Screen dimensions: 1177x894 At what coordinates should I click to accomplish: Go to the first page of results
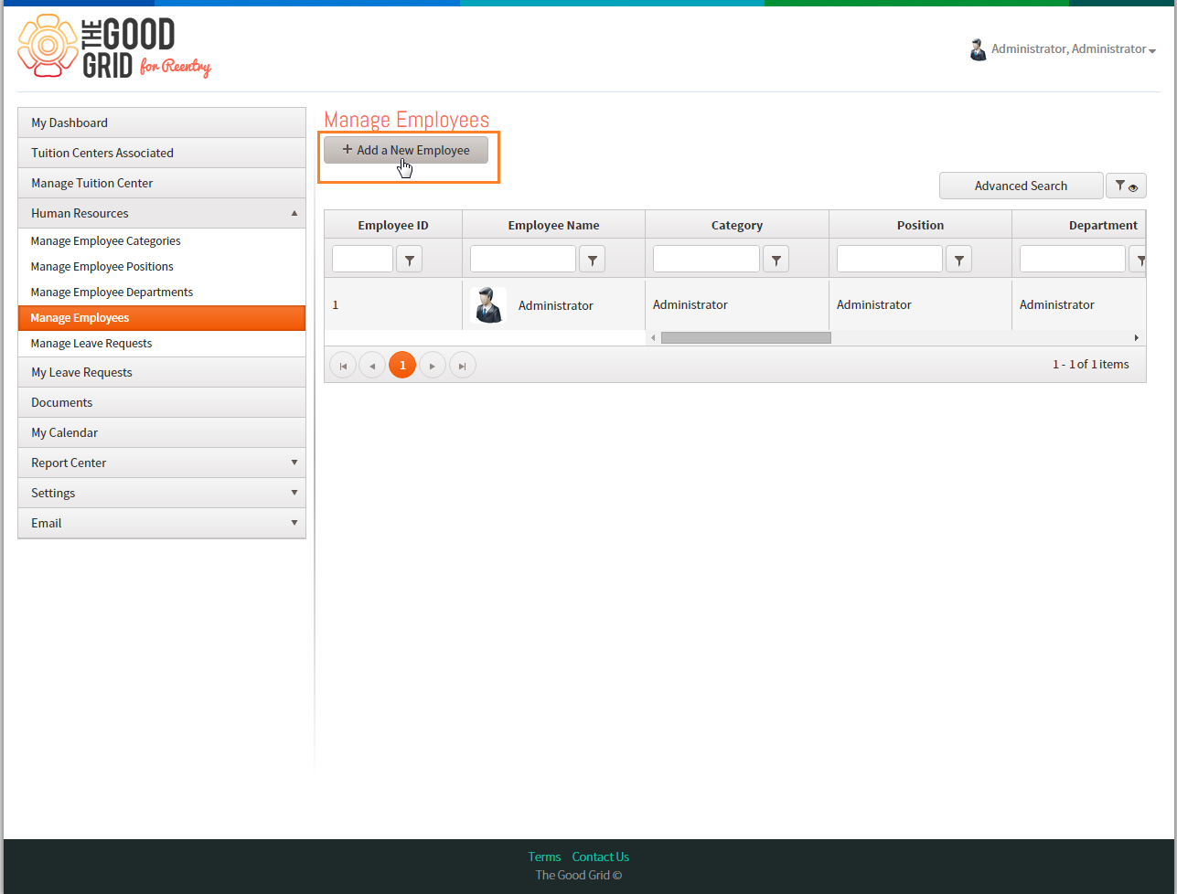343,366
